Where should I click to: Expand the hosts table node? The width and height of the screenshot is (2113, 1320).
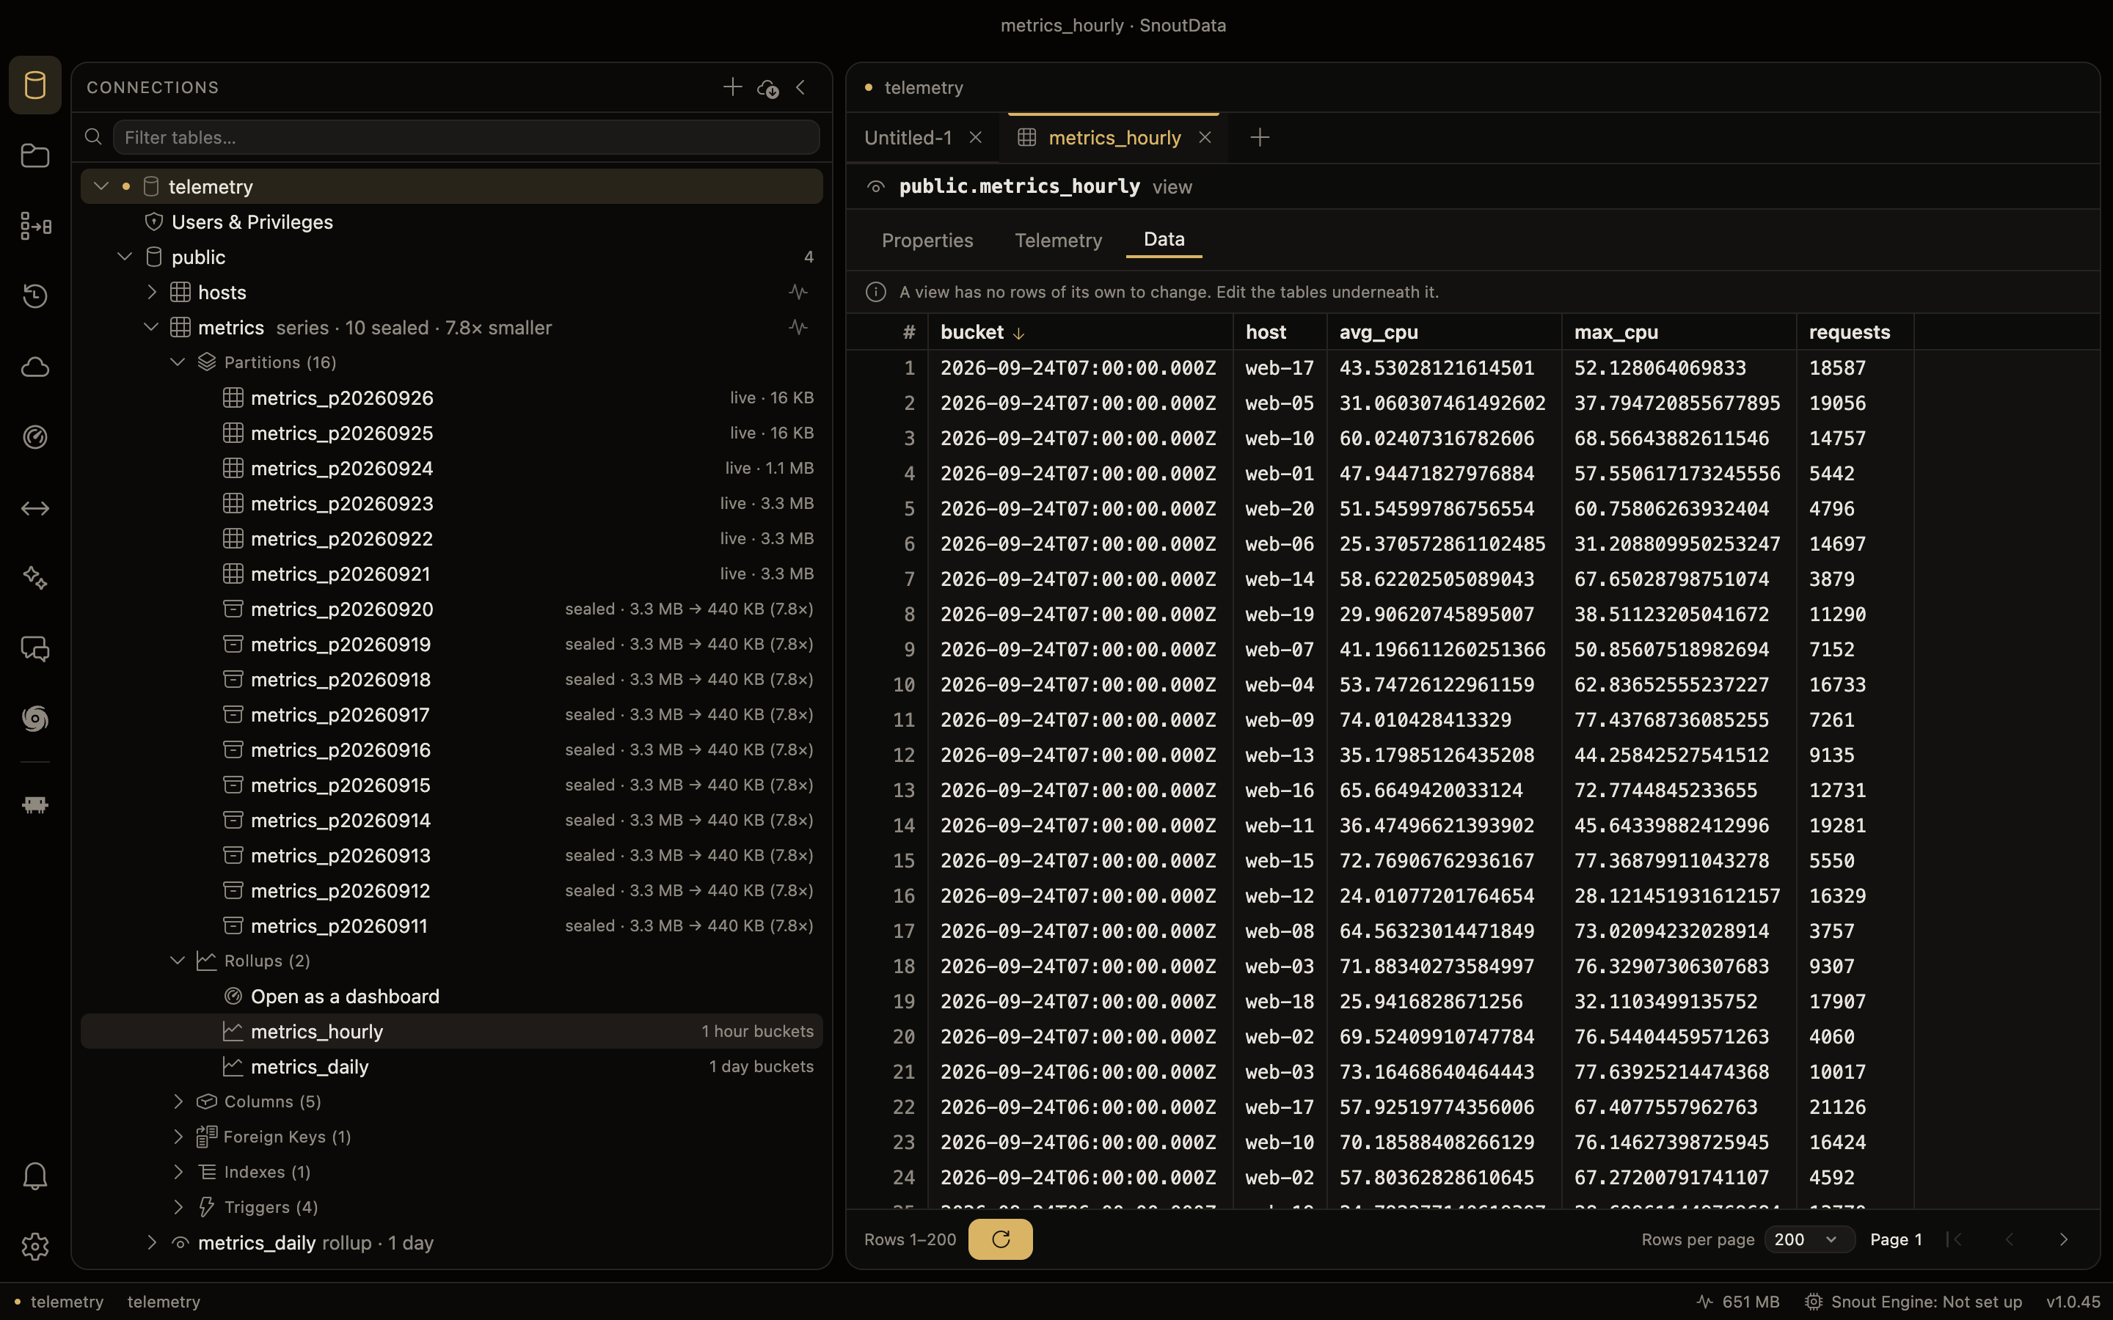point(152,292)
